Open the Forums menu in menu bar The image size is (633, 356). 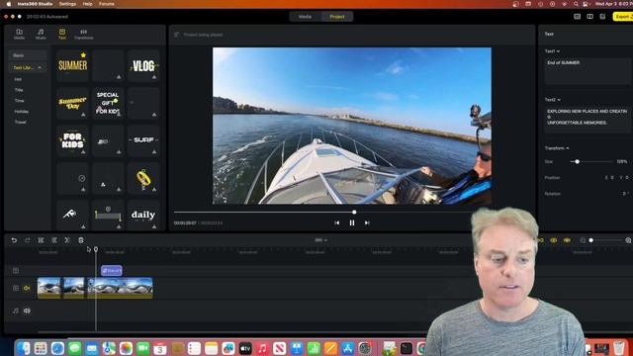tap(107, 4)
